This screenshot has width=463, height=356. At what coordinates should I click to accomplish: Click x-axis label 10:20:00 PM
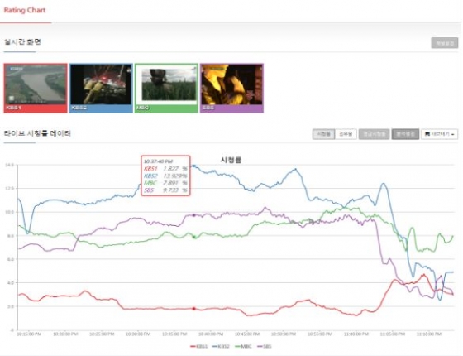[65, 334]
